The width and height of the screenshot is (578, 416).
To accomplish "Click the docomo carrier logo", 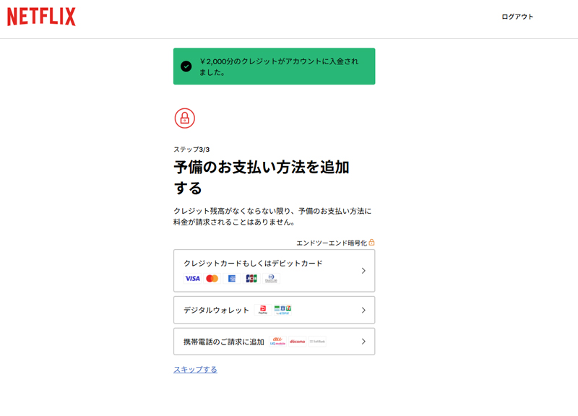I will click(297, 342).
